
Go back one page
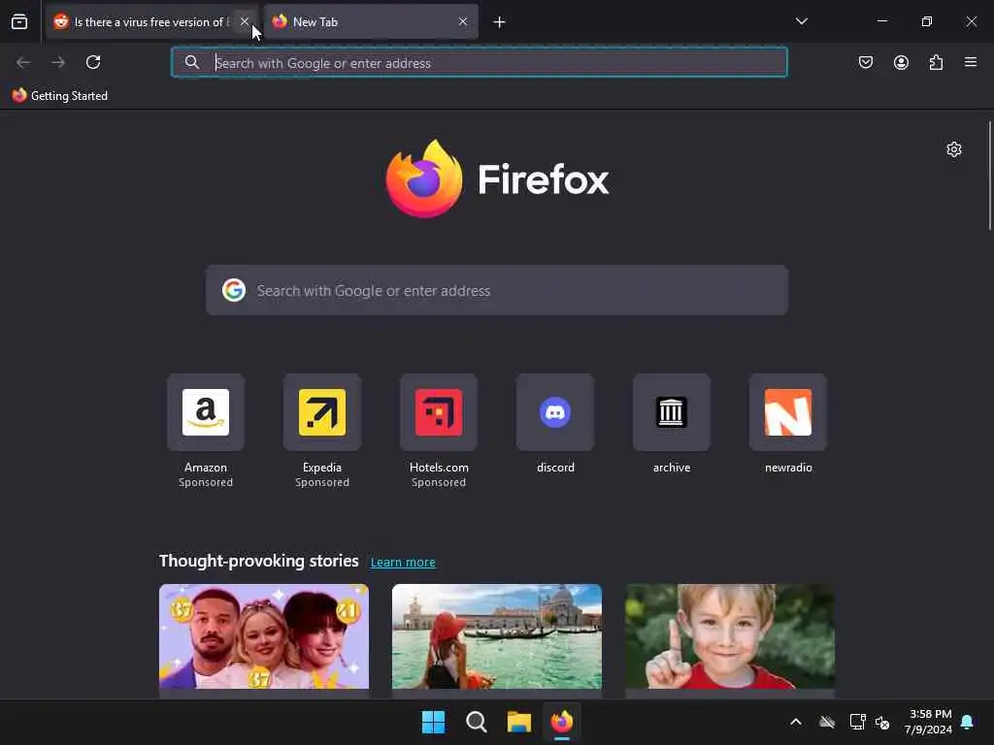(23, 62)
